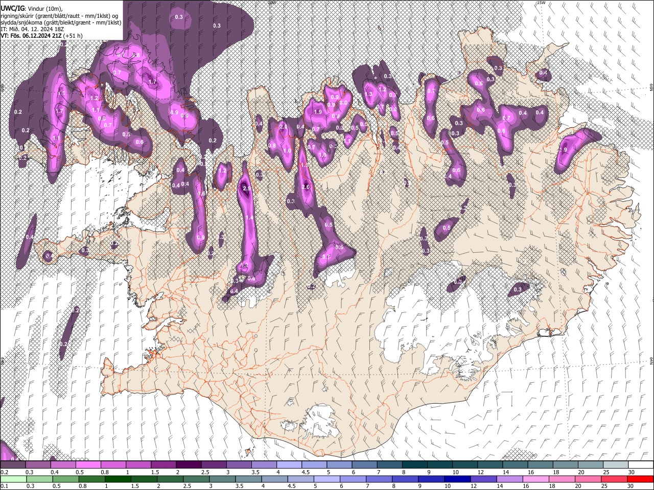The width and height of the screenshot is (654, 490).
Task: Click the UWC/IG title in the header box
Action: 12,8
